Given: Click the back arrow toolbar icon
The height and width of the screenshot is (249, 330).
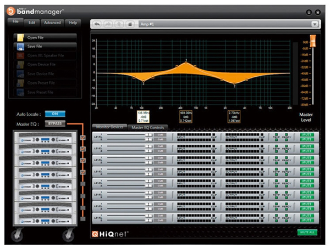Looking at the screenshot, I should (97, 24).
